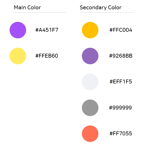Pick the pale gray #EFF1F5 swatch
The width and height of the screenshot is (148, 148).
(x=90, y=82)
